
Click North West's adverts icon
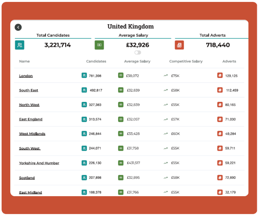(220, 104)
